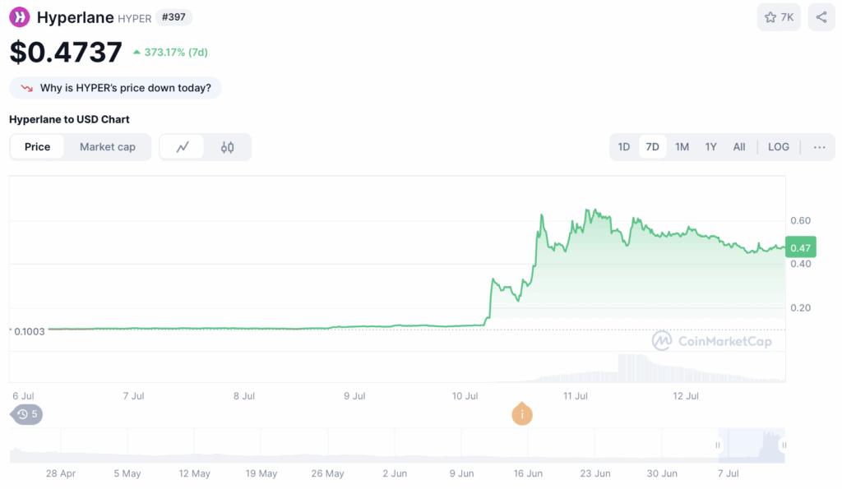Screen dimensions: 842x489
Task: Click the downtrend icon next to question
Action: pos(26,88)
